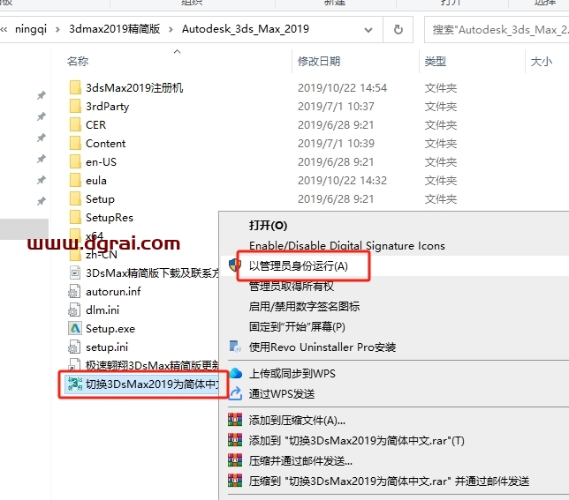
Task: Click the WPS send share icon
Action: pyautogui.click(x=236, y=393)
